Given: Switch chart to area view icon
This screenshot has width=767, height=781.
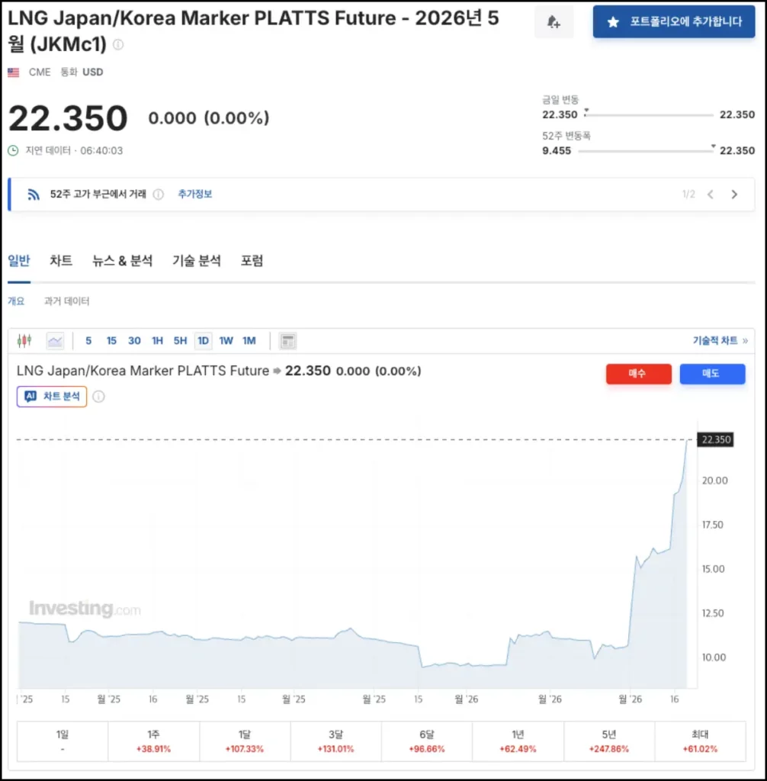Looking at the screenshot, I should (55, 341).
